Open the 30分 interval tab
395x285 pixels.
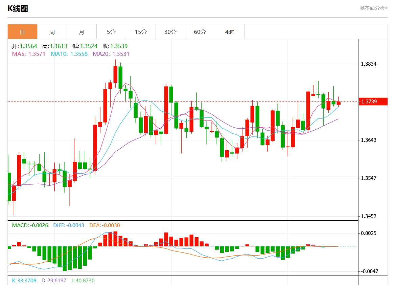(x=170, y=32)
